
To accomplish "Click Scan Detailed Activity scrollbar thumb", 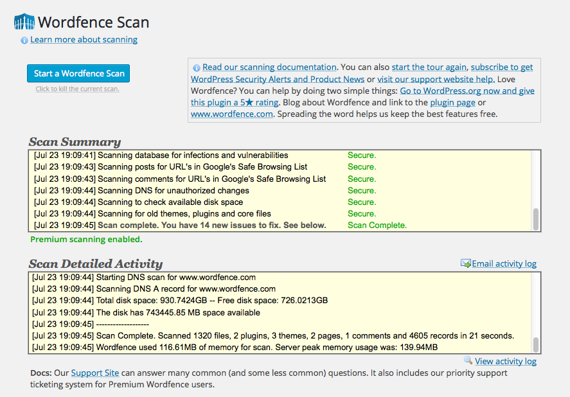I will [x=535, y=345].
